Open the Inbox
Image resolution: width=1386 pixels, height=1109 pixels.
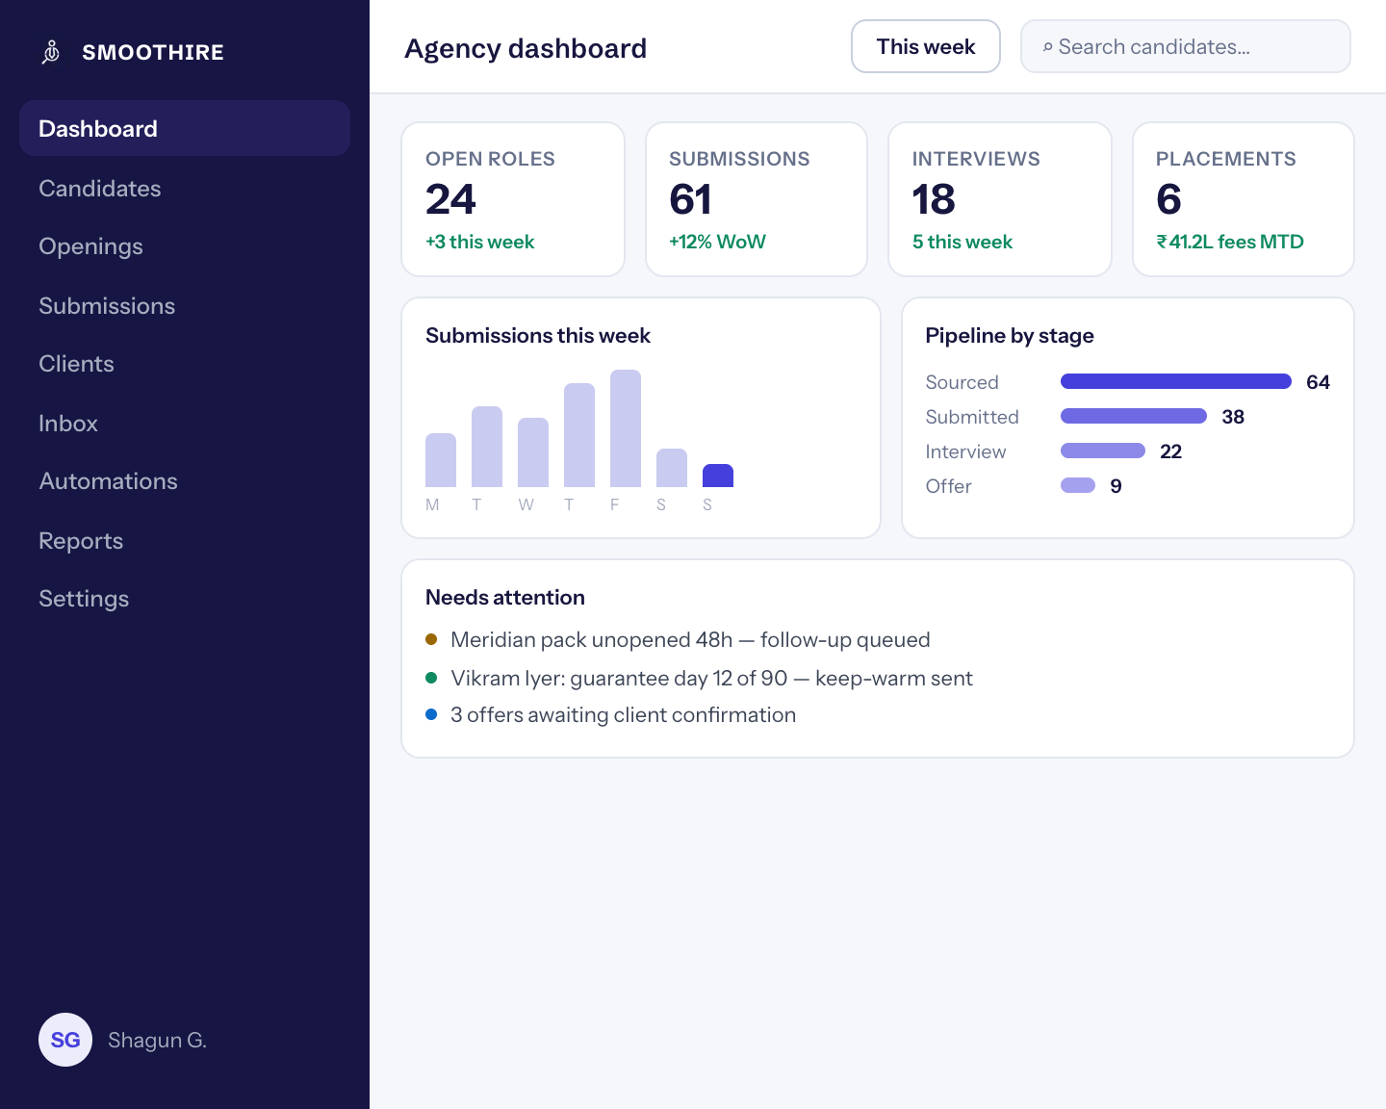(185, 423)
